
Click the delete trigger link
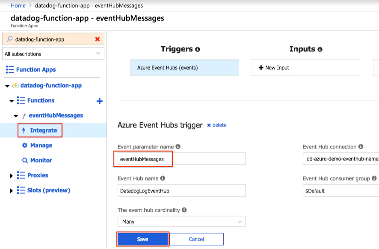coord(219,125)
